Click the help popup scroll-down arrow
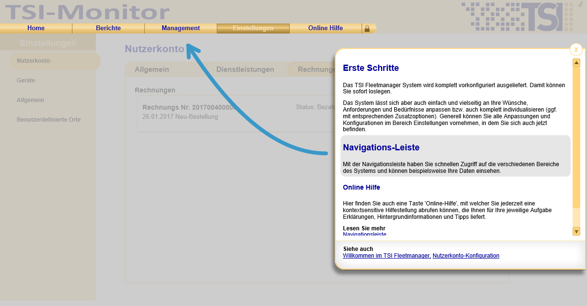Viewport: 587px width, 306px height. tap(576, 231)
